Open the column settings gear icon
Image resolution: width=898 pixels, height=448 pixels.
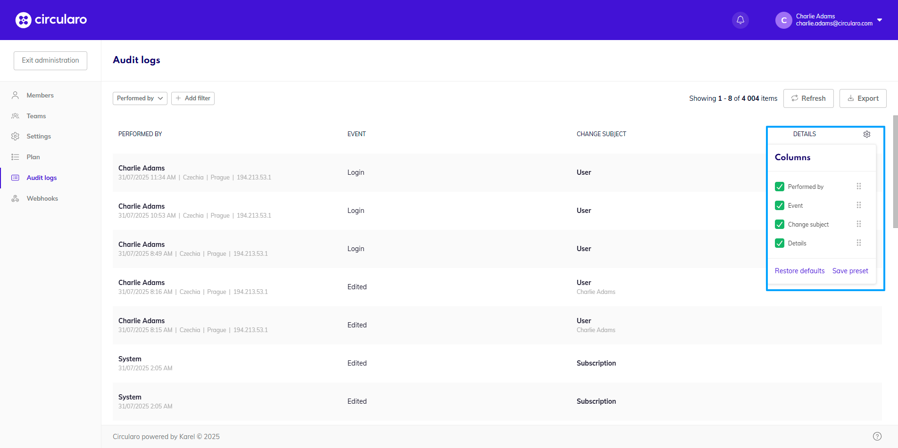pos(866,134)
